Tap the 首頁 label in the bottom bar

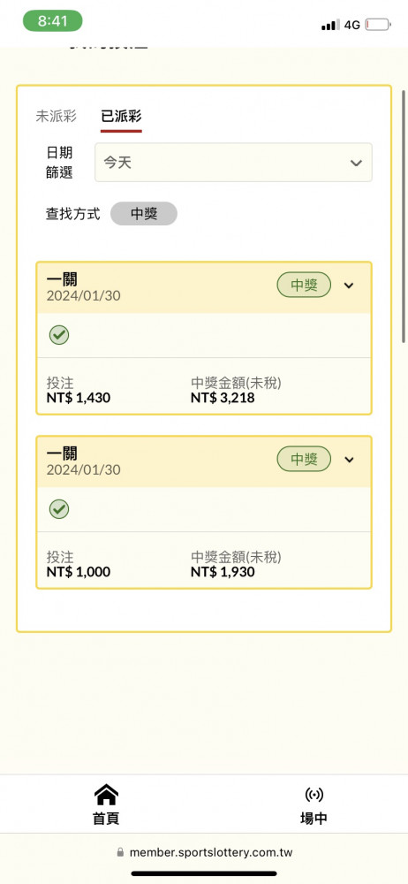(106, 819)
